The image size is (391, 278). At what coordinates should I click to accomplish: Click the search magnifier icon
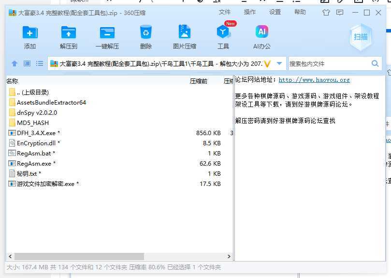375,63
